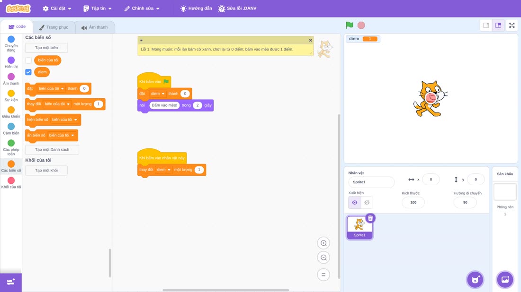Click the green flag to run
Image resolution: width=521 pixels, height=292 pixels.
(x=349, y=25)
